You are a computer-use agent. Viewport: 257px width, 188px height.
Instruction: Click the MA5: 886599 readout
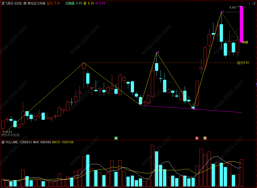coord(42,142)
